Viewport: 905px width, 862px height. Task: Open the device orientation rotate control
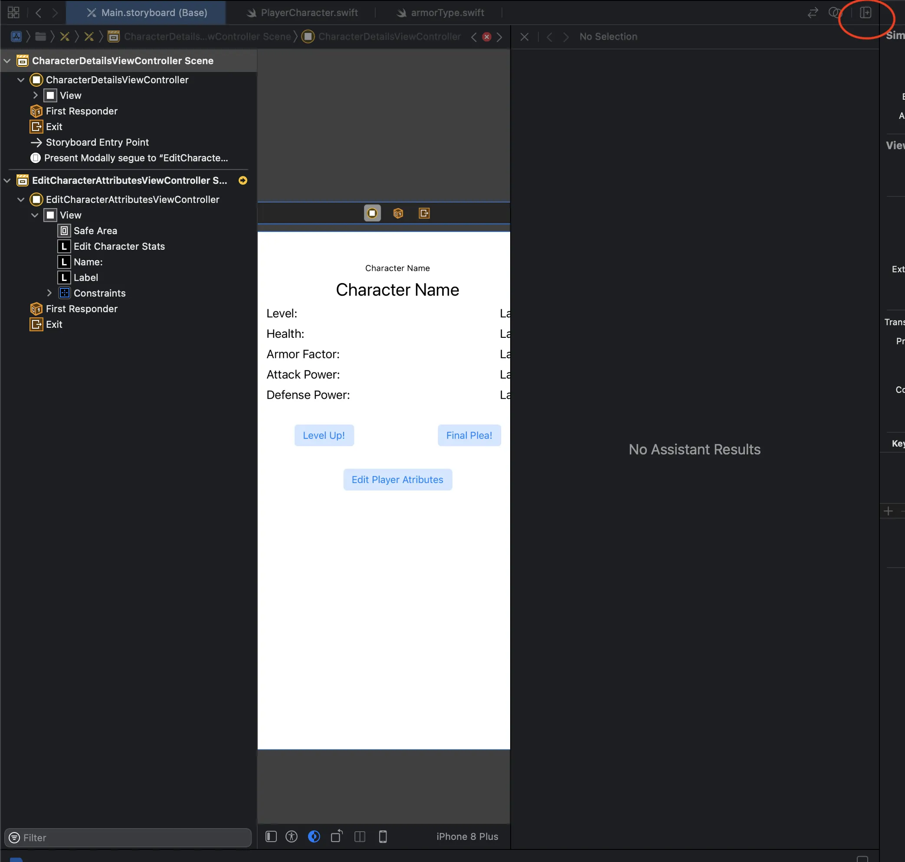click(x=336, y=836)
